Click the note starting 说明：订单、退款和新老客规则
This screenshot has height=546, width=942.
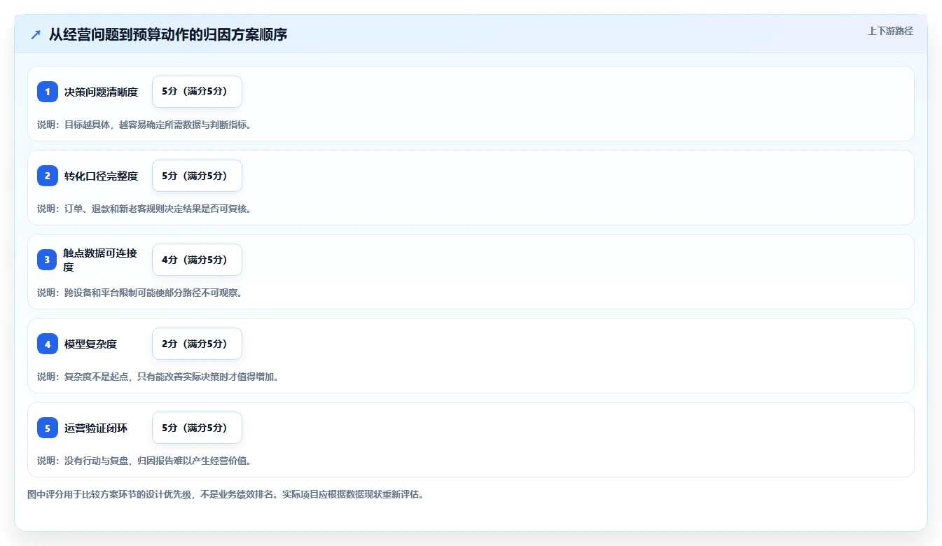tap(144, 209)
